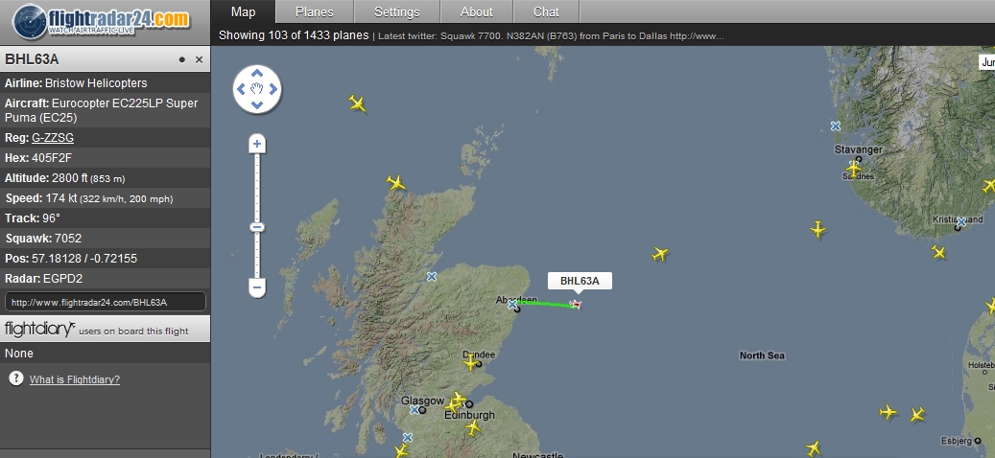Open the Settings tab
Viewport: 995px width, 458px height.
tap(397, 12)
